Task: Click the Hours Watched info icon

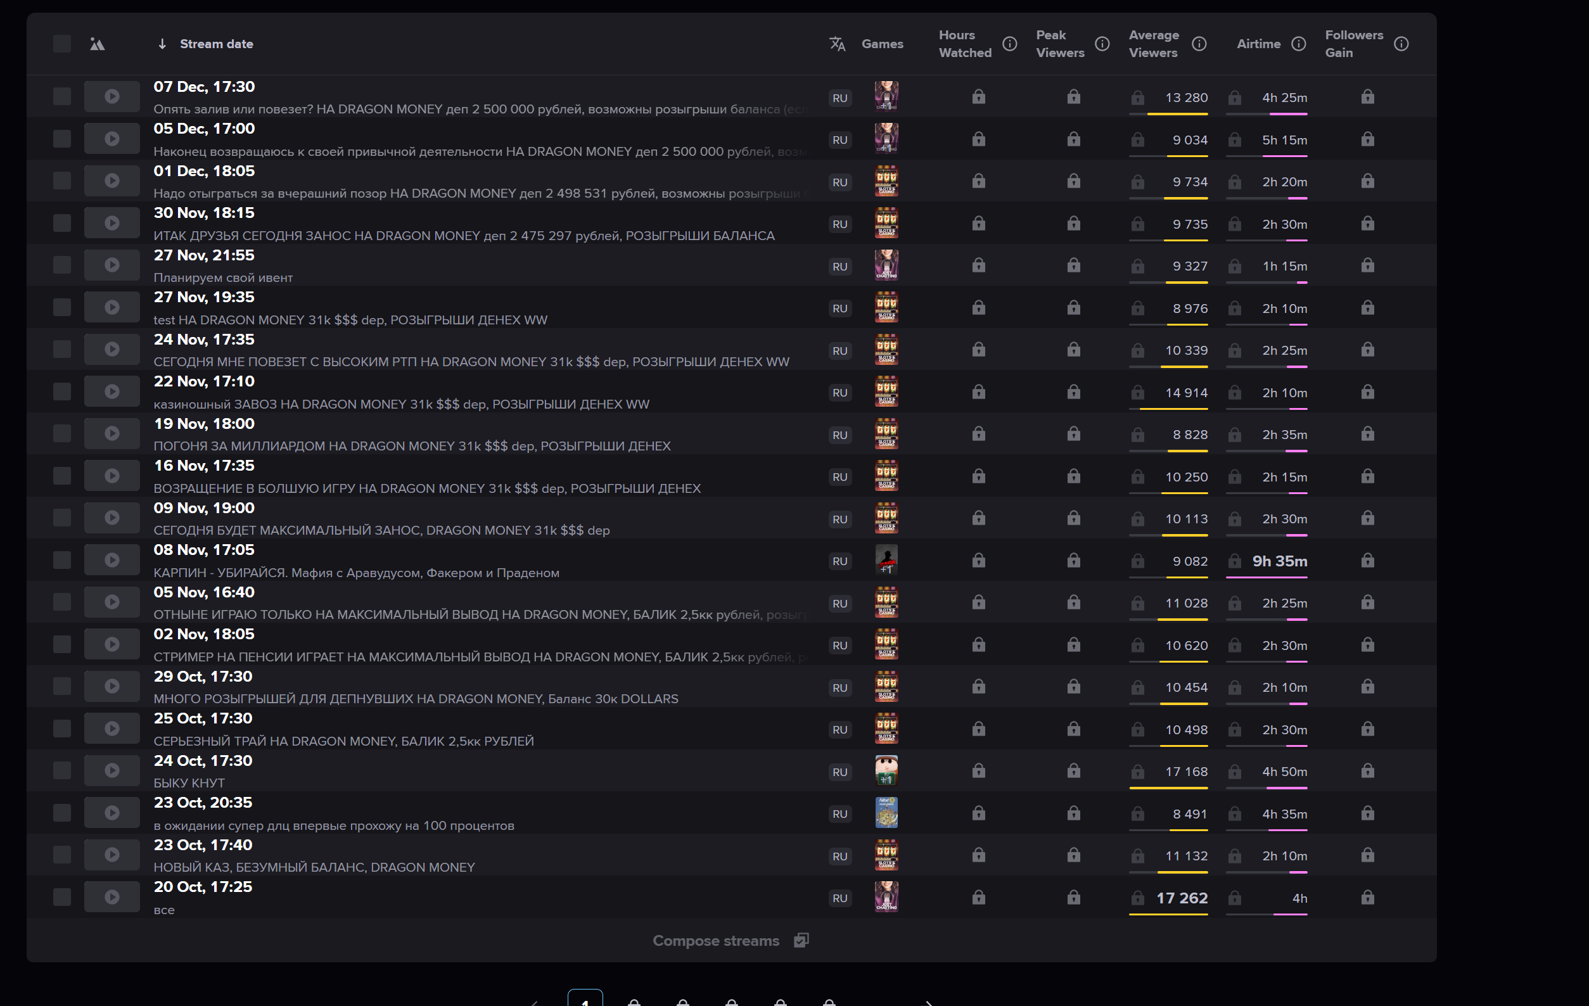Action: click(x=1009, y=44)
